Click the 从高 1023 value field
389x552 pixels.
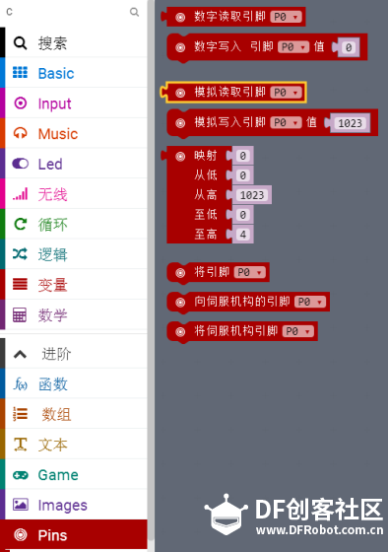tap(252, 195)
